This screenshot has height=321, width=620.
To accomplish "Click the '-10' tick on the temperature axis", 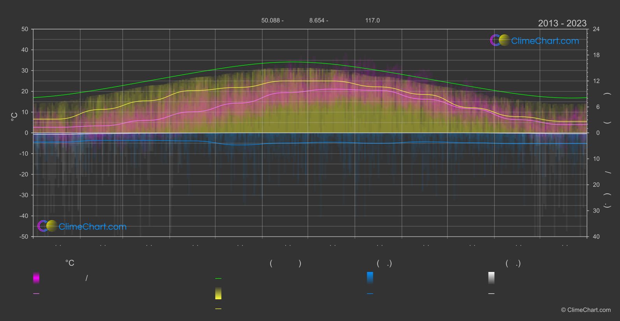I will point(24,154).
